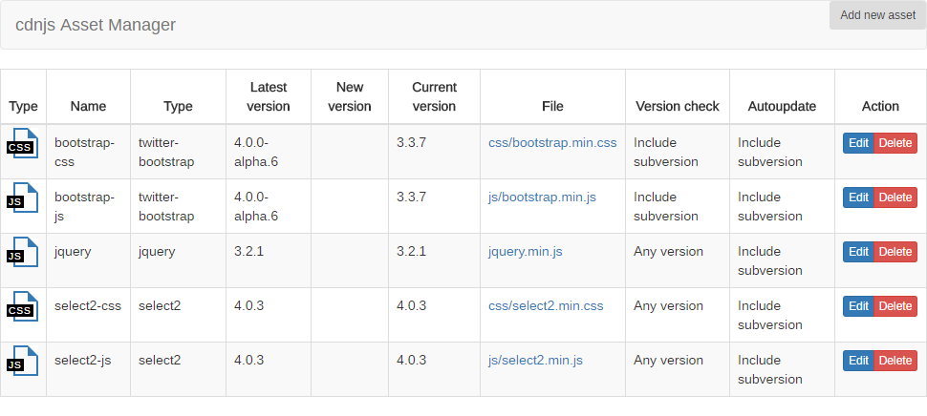The image size is (927, 416).
Task: Edit the bootstrap-js asset
Action: click(858, 198)
